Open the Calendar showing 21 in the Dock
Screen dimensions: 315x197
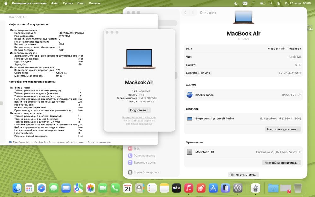pyautogui.click(x=127, y=188)
